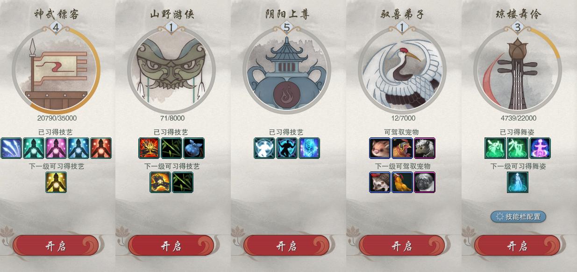Select the rooster pet icon in 可驾驭宠物
Viewport: 577px width, 272px height.
(402, 148)
